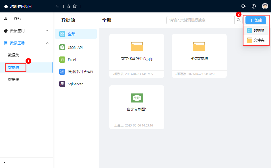Select 数据源 from the create dropdown
Image resolution: width=271 pixels, height=168 pixels.
pos(256,30)
